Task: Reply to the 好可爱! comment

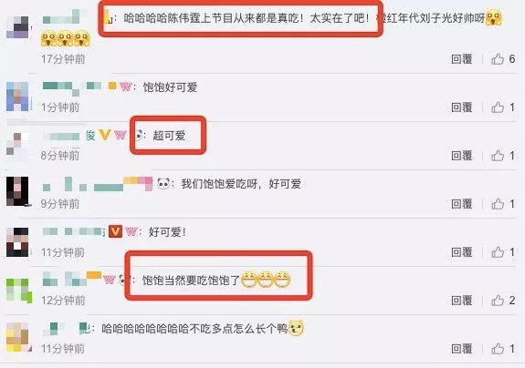Action: tap(462, 252)
